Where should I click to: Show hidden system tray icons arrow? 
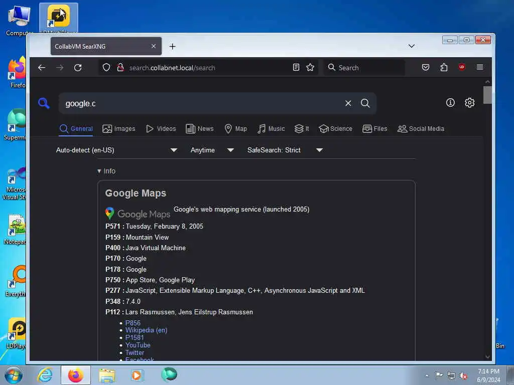427,375
